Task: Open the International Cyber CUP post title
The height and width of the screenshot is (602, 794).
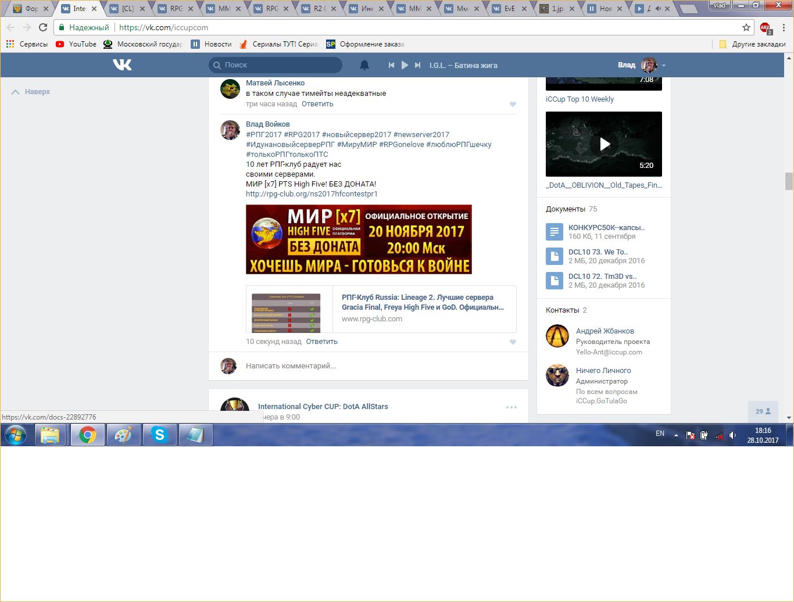Action: pyautogui.click(x=323, y=407)
